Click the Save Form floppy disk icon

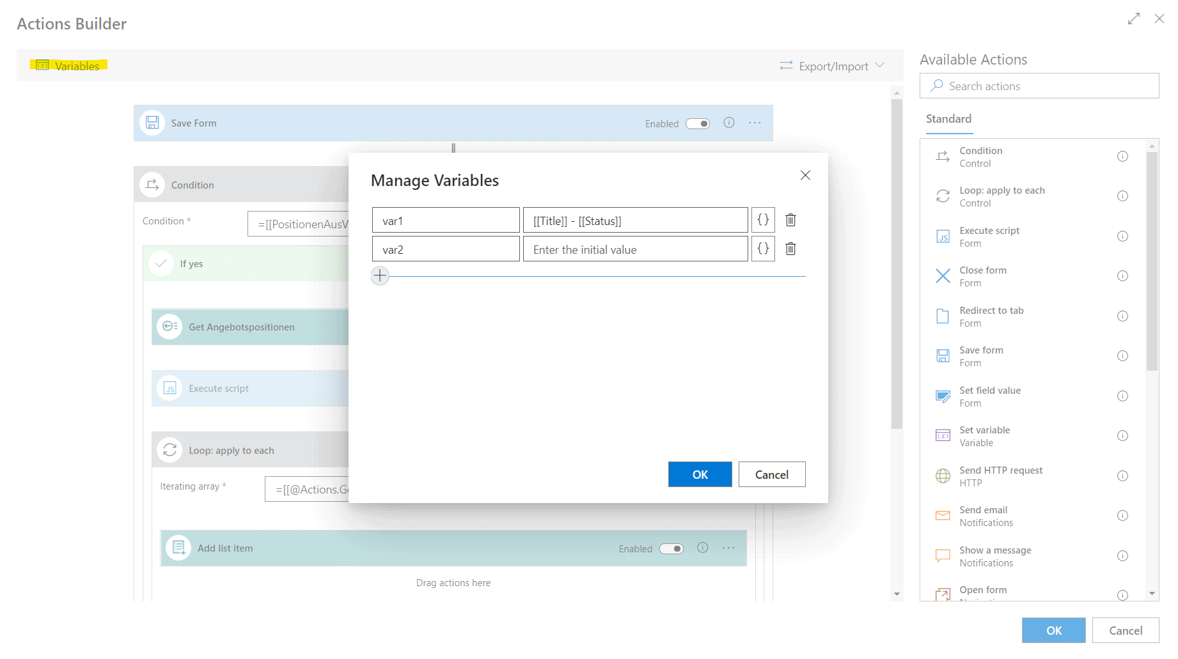[x=152, y=123]
